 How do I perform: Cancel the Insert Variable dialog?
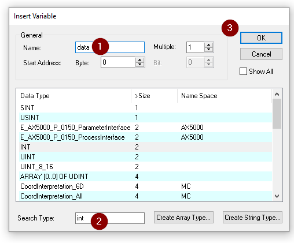[261, 54]
